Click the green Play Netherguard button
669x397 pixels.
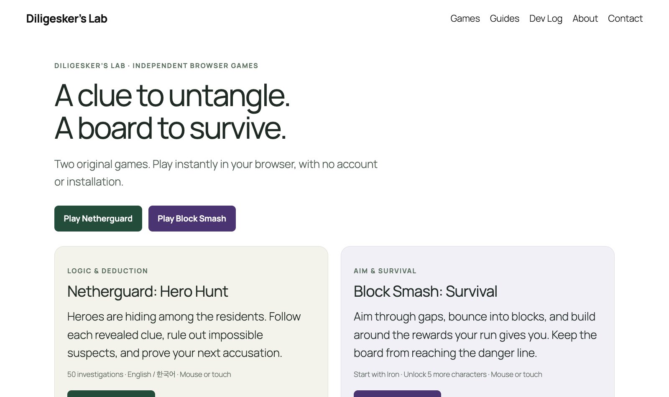(98, 219)
